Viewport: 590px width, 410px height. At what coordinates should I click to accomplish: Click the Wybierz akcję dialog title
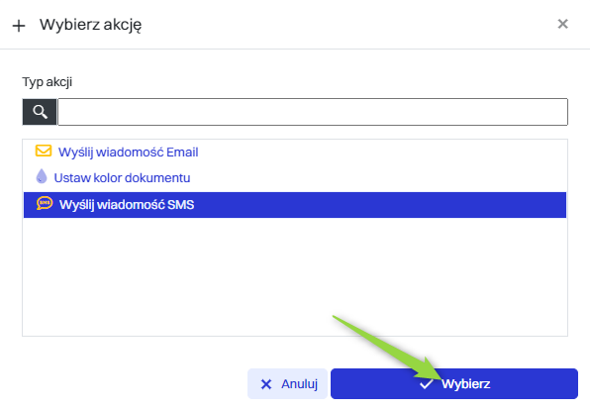[x=91, y=25]
